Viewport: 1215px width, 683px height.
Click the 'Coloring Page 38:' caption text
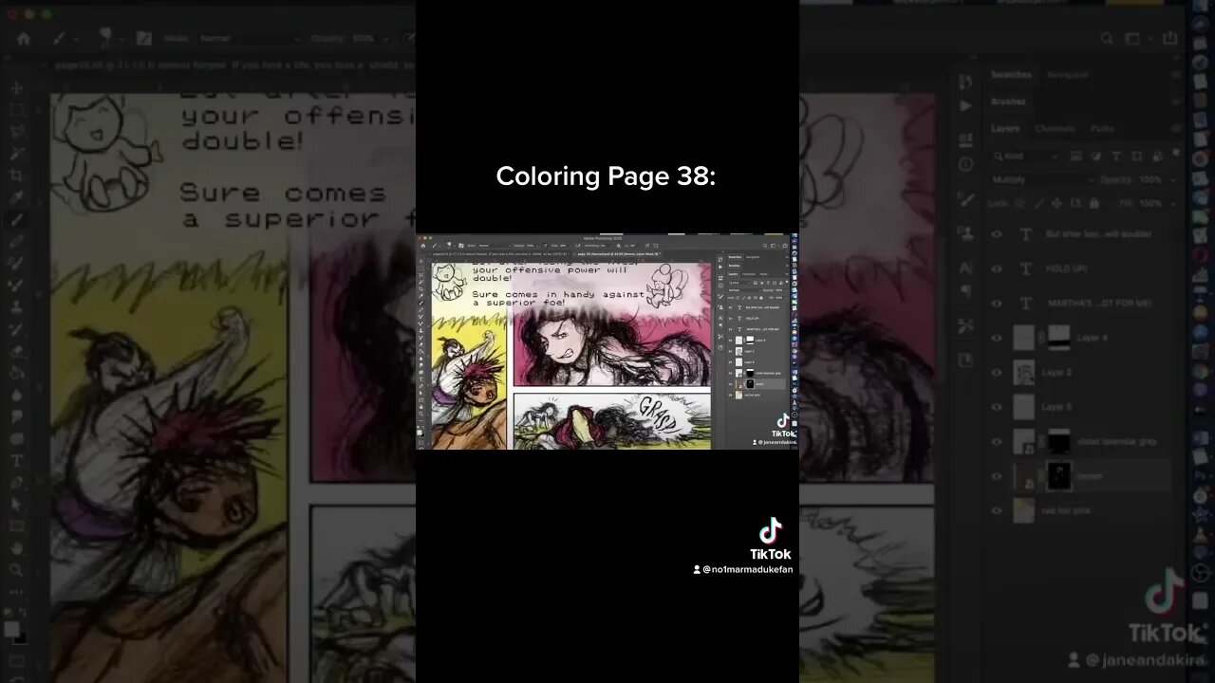[x=606, y=175]
